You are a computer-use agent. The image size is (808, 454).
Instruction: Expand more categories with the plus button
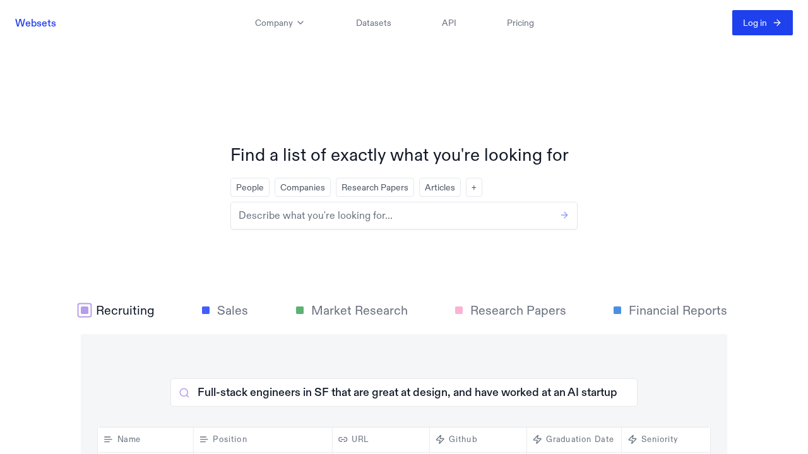(x=474, y=187)
